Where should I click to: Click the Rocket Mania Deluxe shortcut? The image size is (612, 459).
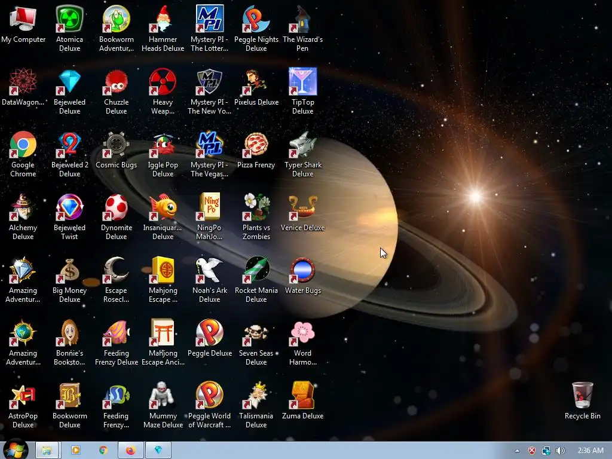point(256,270)
